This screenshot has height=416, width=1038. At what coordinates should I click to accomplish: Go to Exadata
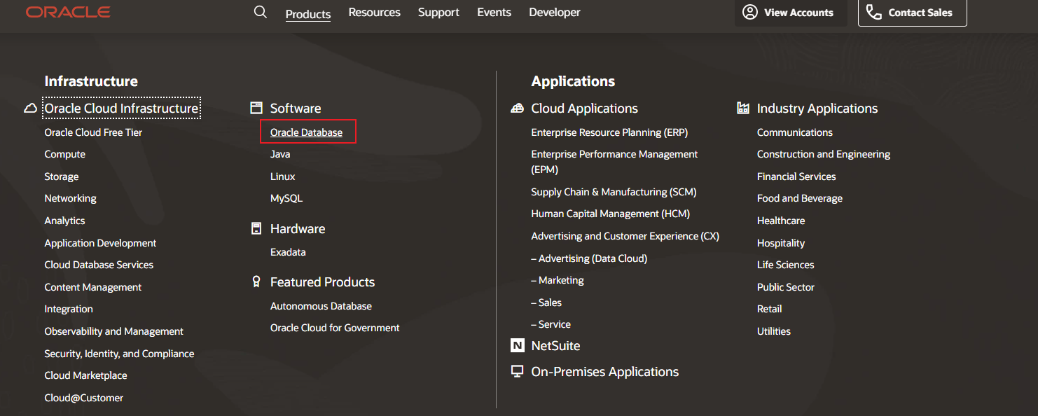(x=288, y=252)
